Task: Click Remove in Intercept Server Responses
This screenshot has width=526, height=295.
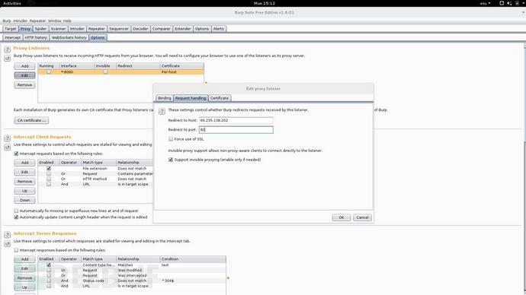Action: (25, 278)
